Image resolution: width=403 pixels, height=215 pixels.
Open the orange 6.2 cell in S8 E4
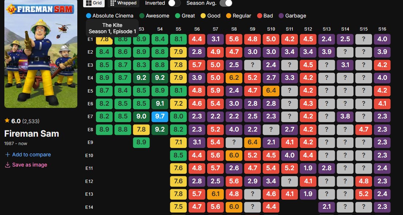click(x=234, y=78)
